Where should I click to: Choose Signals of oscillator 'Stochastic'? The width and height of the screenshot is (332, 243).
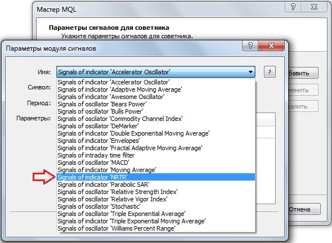(156, 206)
